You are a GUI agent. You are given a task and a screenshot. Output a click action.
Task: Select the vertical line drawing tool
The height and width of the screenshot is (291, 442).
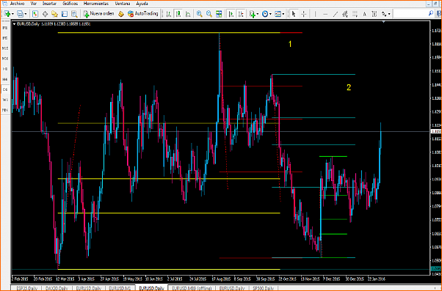315,14
